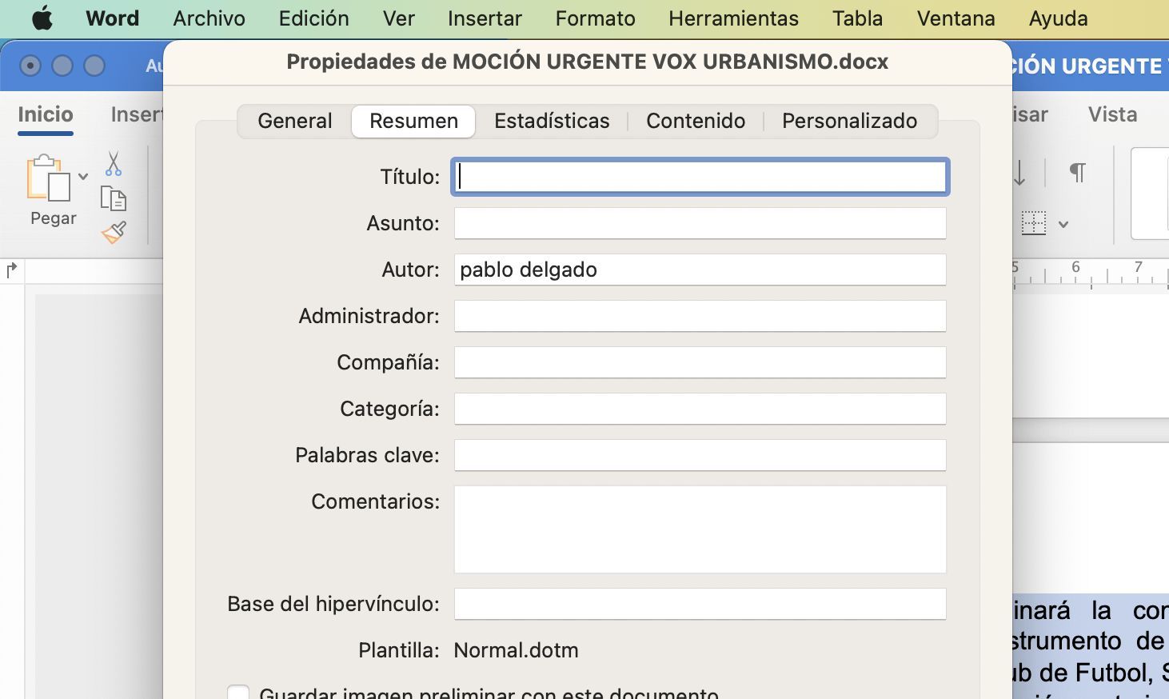Click the Autor field containing pablo delgado

(700, 270)
